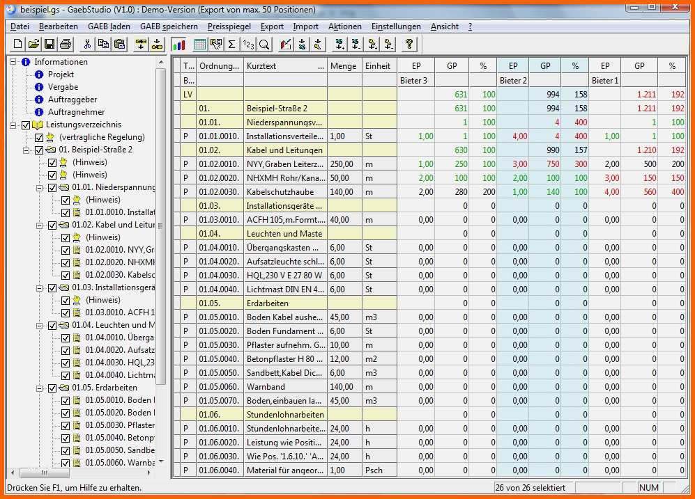The height and width of the screenshot is (499, 695).
Task: Open the Preisspiegel menu
Action: point(229,26)
